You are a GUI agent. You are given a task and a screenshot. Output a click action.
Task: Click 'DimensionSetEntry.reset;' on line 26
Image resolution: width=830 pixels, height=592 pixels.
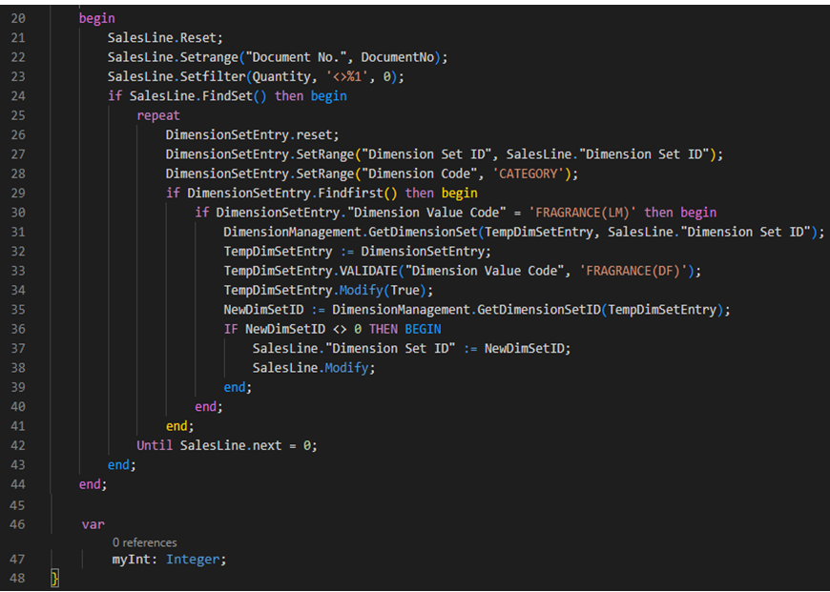pyautogui.click(x=252, y=135)
